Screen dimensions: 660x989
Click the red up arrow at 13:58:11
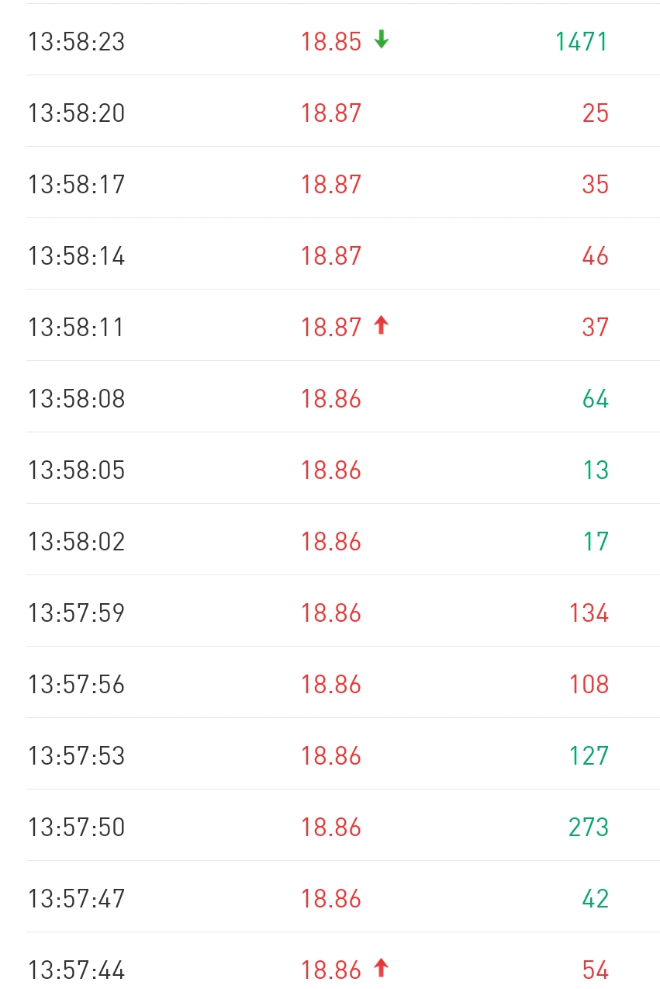[381, 325]
